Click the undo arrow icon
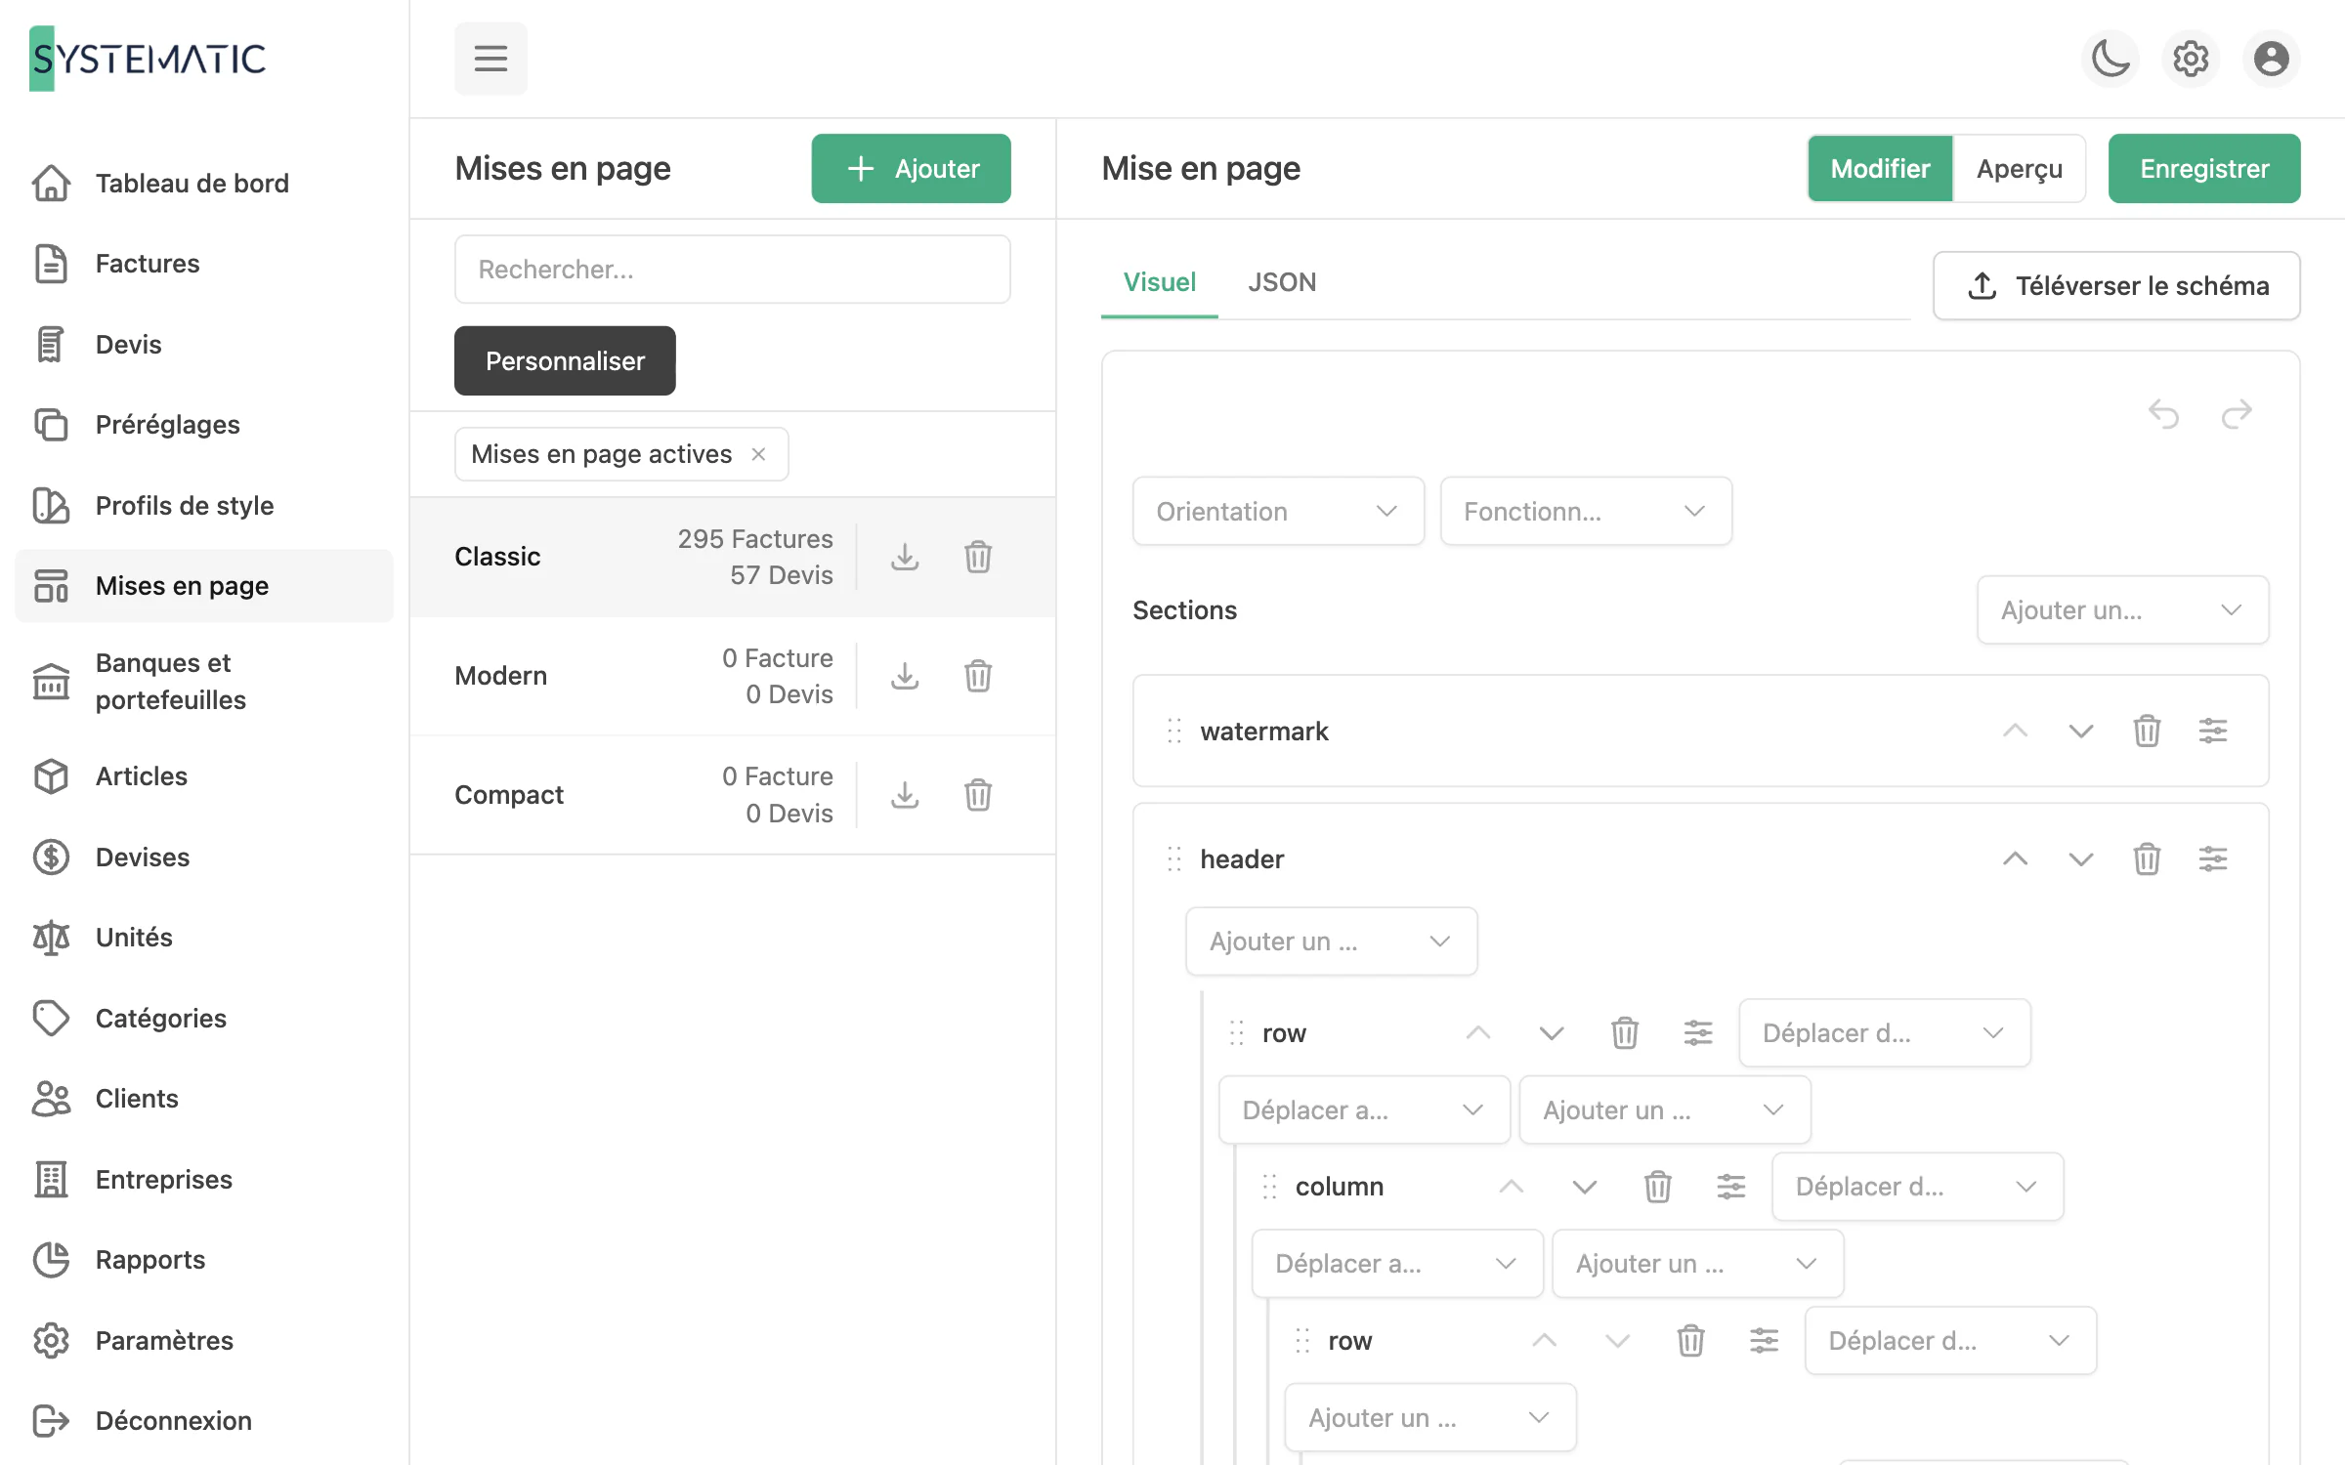This screenshot has width=2345, height=1465. [2164, 414]
